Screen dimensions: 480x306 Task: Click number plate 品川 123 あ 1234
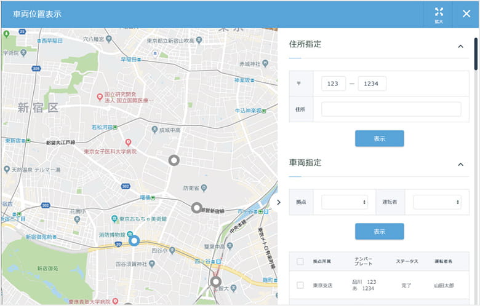click(x=364, y=285)
